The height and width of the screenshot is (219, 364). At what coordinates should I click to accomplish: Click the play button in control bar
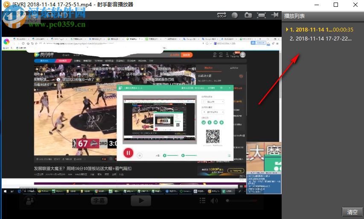[141, 201]
